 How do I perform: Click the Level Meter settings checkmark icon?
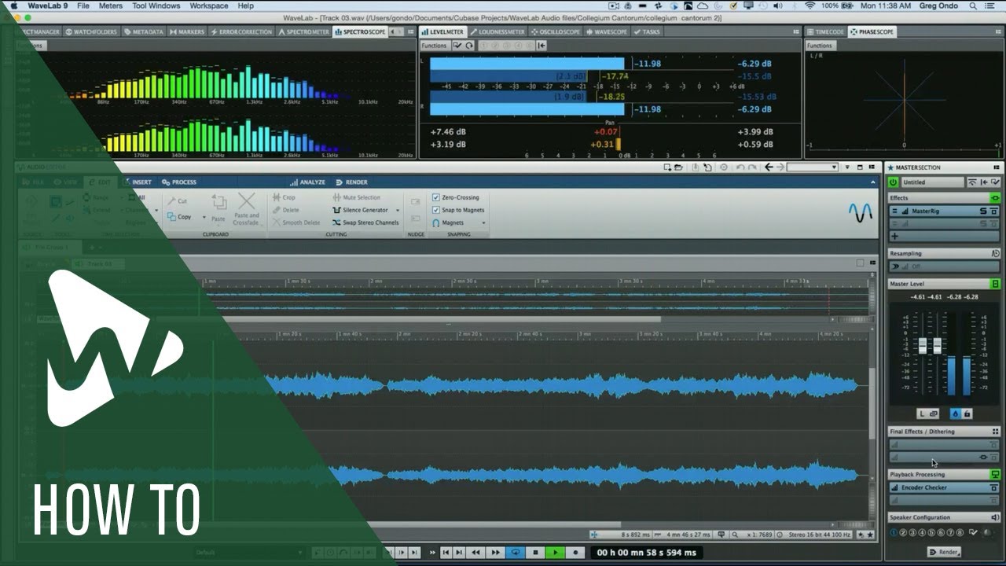(457, 46)
